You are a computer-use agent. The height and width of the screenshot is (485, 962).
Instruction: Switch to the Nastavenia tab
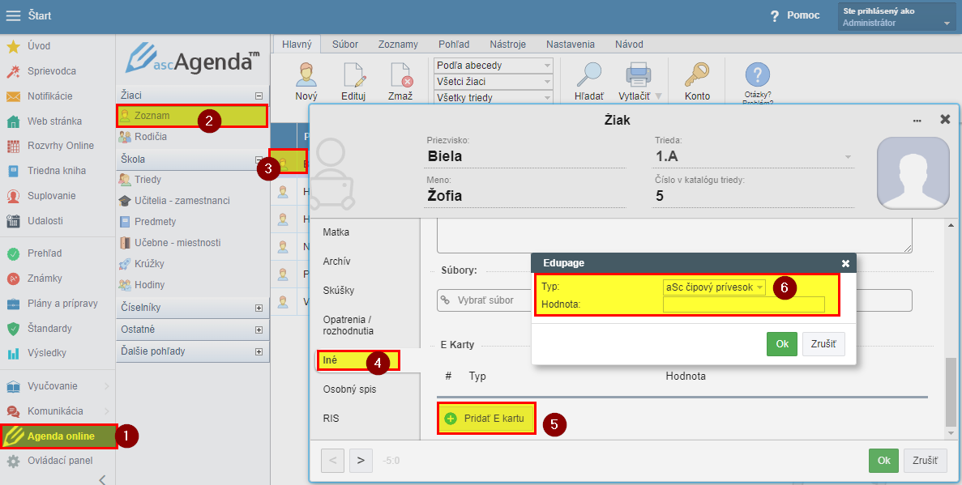pyautogui.click(x=571, y=45)
